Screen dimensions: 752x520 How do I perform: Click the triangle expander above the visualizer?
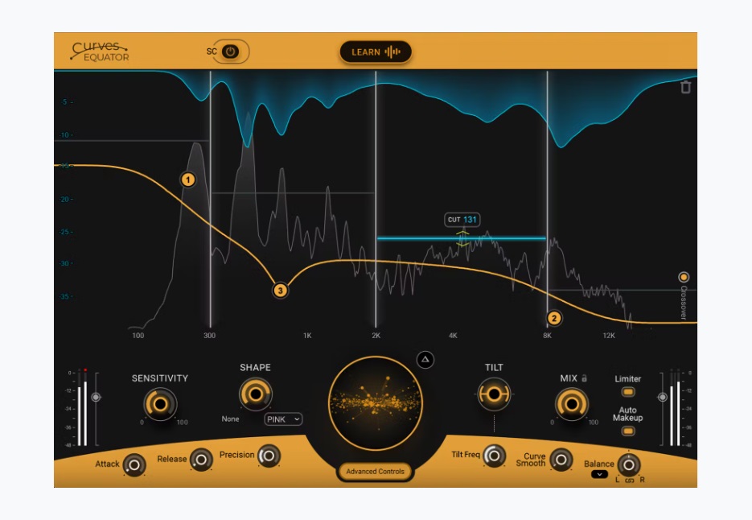click(425, 359)
